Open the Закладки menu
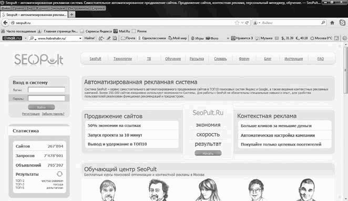Viewport: 348px width, 201px height. coord(58,8)
